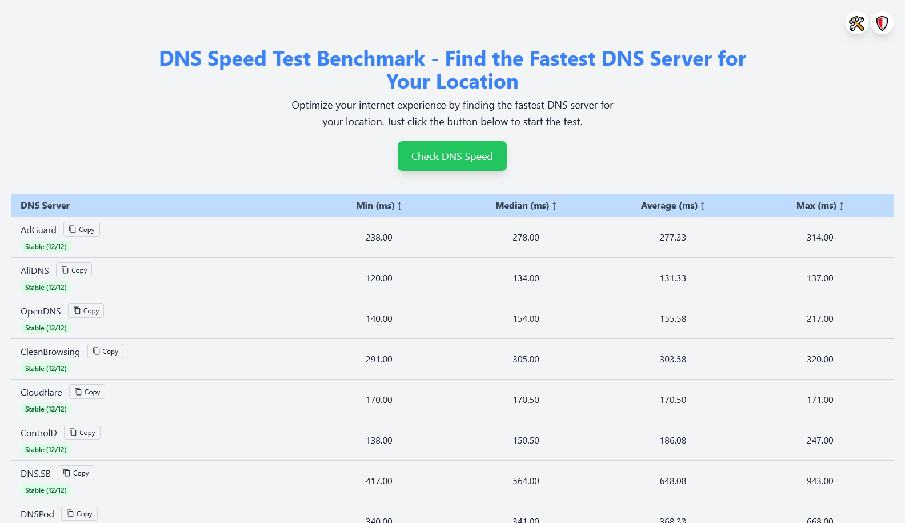Image resolution: width=905 pixels, height=523 pixels.
Task: Click AliDNS's Stable (12/12) badge
Action: point(46,288)
